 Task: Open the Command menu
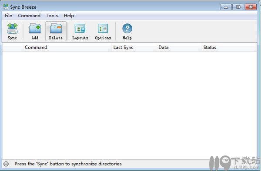tap(29, 16)
